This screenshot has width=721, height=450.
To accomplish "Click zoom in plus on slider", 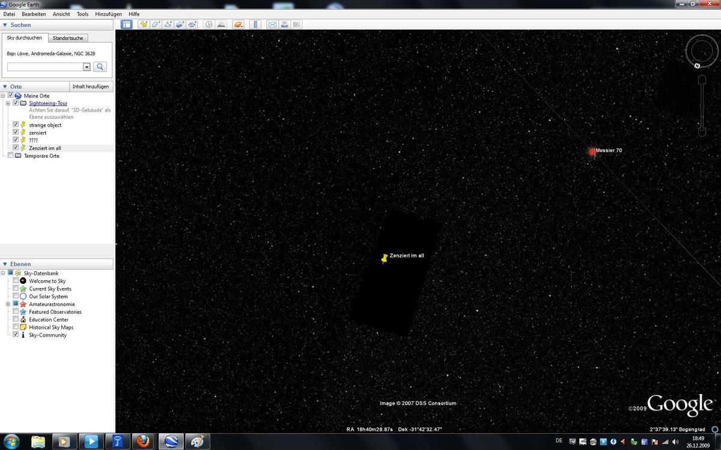I will pos(702,80).
